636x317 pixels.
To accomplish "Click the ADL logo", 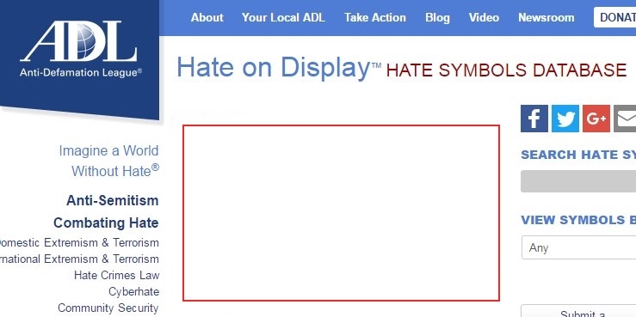I will (79, 49).
